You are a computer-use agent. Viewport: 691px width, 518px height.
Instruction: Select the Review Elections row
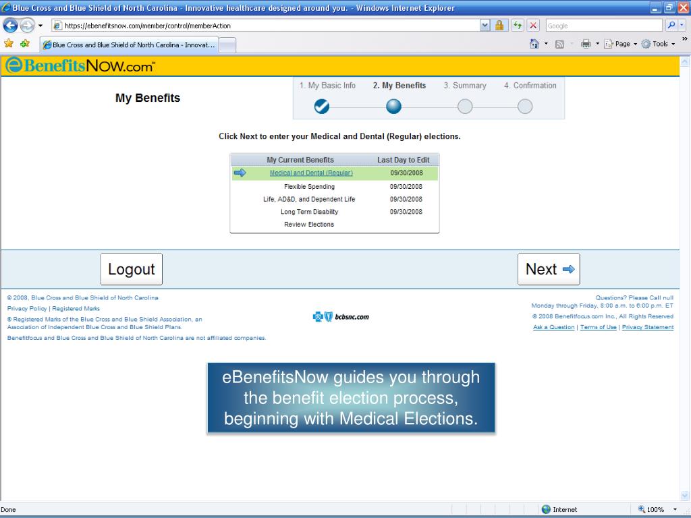pos(335,225)
